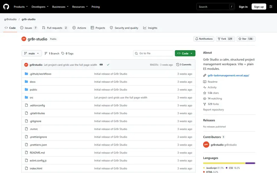This screenshot has height=173, width=277.
Task: Open the Actions tab
Action: coord(79,28)
